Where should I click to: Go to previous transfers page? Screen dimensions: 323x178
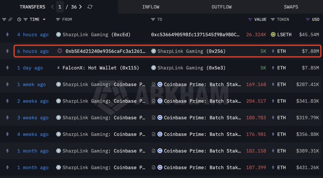pyautogui.click(x=52, y=7)
